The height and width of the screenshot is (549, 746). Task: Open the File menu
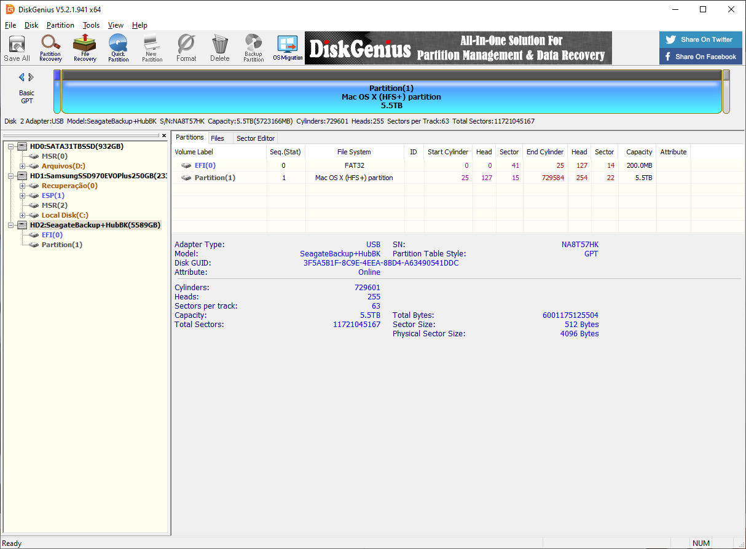(x=10, y=25)
